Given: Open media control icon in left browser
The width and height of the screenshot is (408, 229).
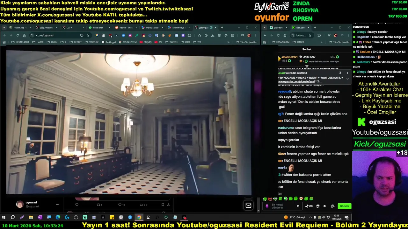Looking at the screenshot, I should (x=243, y=35).
